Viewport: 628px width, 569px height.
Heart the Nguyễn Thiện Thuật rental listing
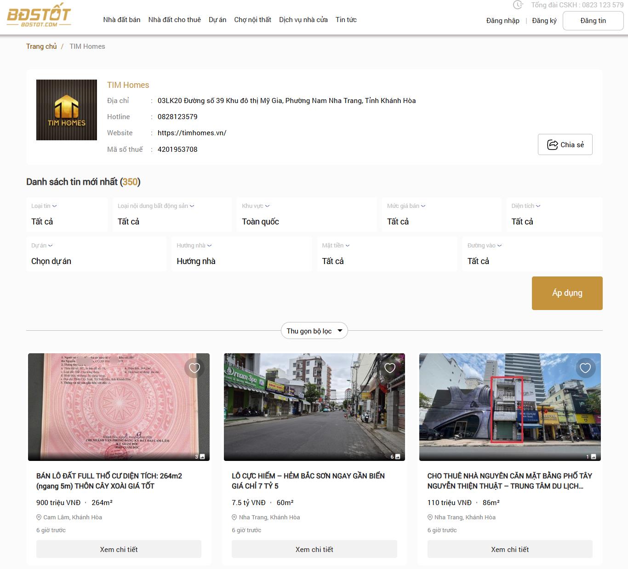pyautogui.click(x=585, y=368)
